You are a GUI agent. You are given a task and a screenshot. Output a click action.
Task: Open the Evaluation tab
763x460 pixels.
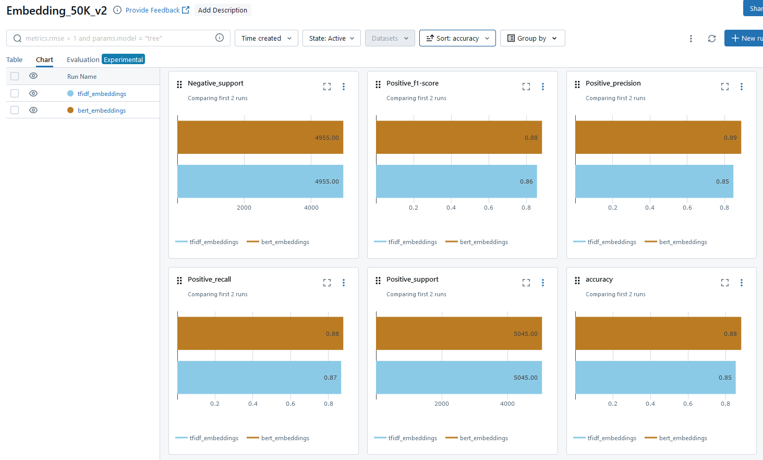83,59
